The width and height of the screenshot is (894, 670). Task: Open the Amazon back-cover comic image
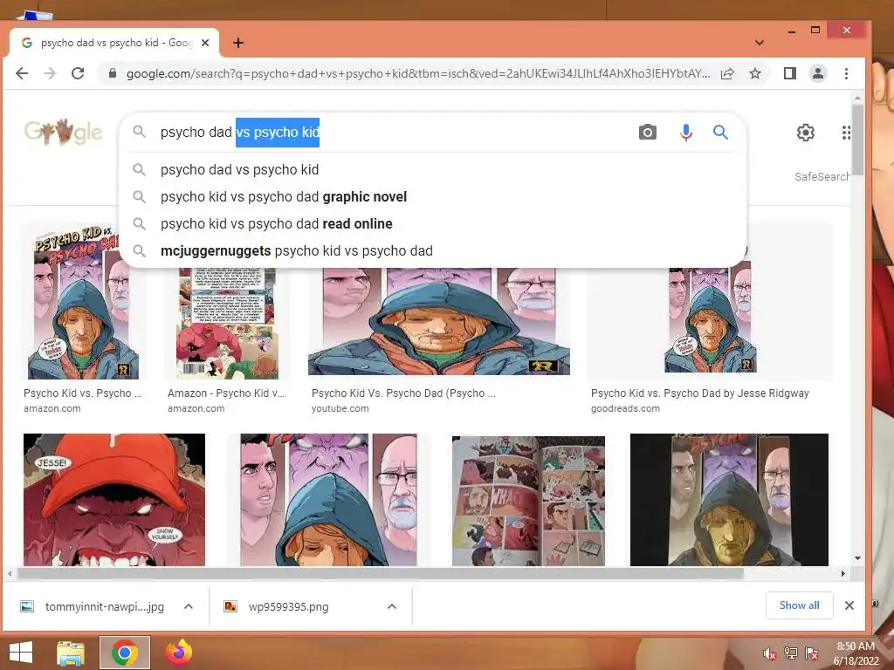coord(227,323)
